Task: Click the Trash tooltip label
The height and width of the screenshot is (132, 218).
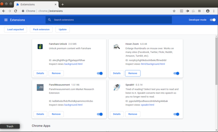Action: [10, 126]
